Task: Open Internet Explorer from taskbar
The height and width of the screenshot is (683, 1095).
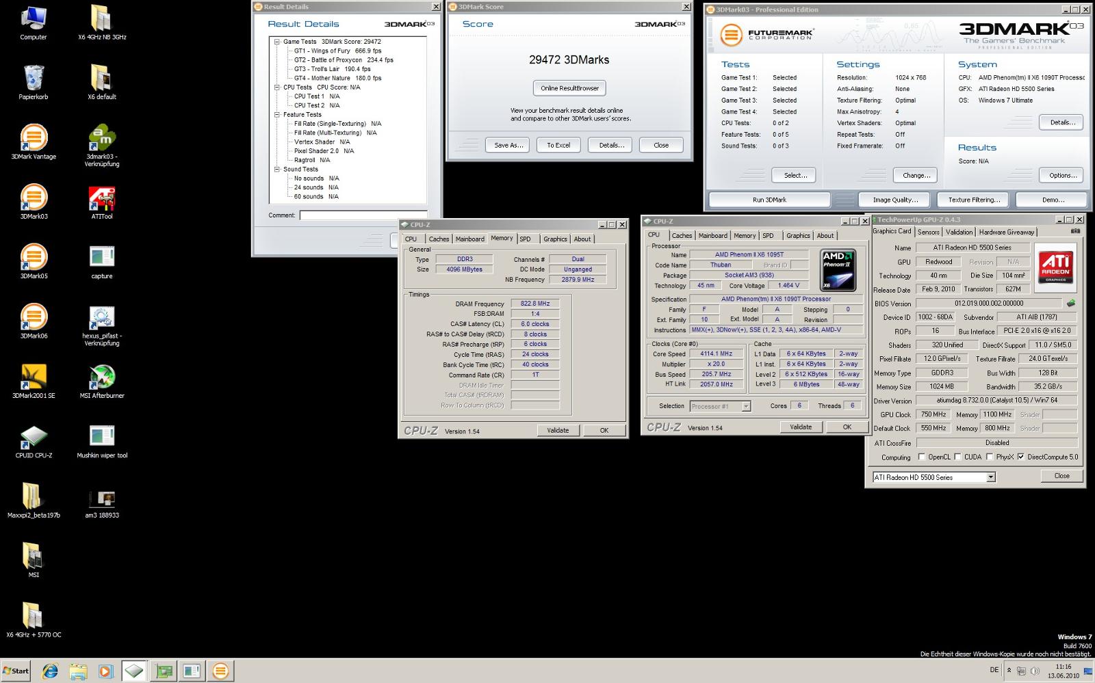Action: pos(50,671)
